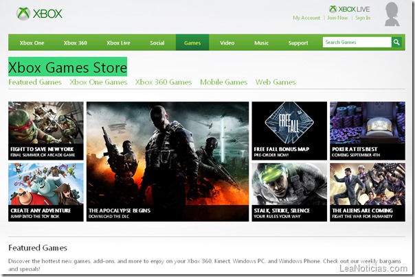Open the Xbox One nav item
This screenshot has height=277, width=415.
32,43
